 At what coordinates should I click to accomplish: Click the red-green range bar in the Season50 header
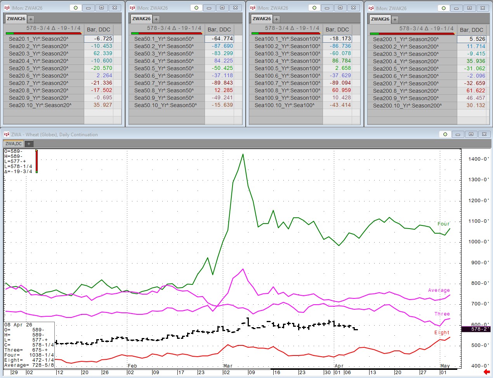click(167, 33)
